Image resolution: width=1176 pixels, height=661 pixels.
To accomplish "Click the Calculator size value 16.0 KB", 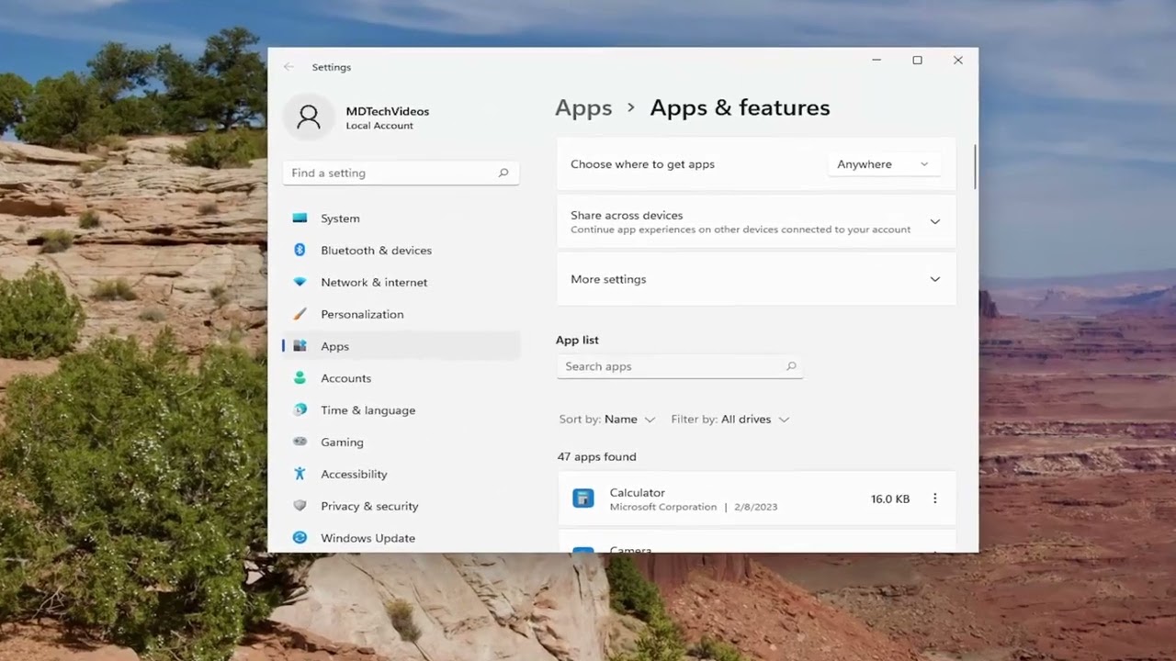I will tap(890, 499).
